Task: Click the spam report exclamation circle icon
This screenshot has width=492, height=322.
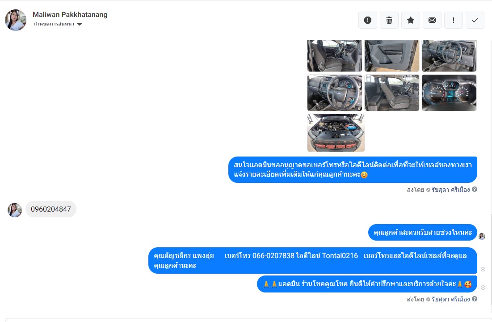Action: [368, 20]
